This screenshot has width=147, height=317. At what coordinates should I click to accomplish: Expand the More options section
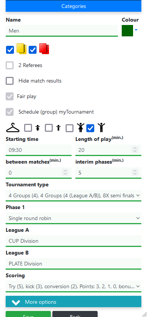(73, 302)
